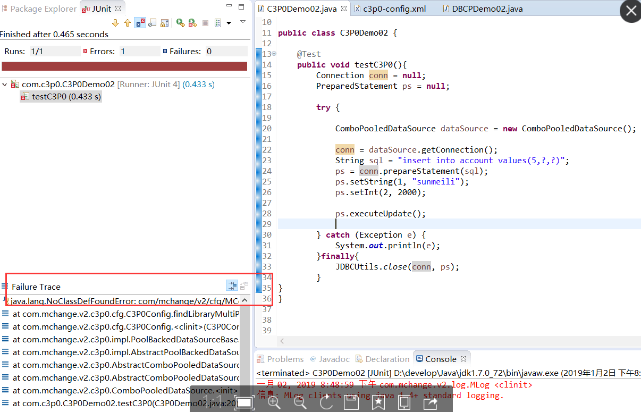Click the Failure Trace scrollbar up arrow
This screenshot has height=412, width=641.
click(x=244, y=299)
